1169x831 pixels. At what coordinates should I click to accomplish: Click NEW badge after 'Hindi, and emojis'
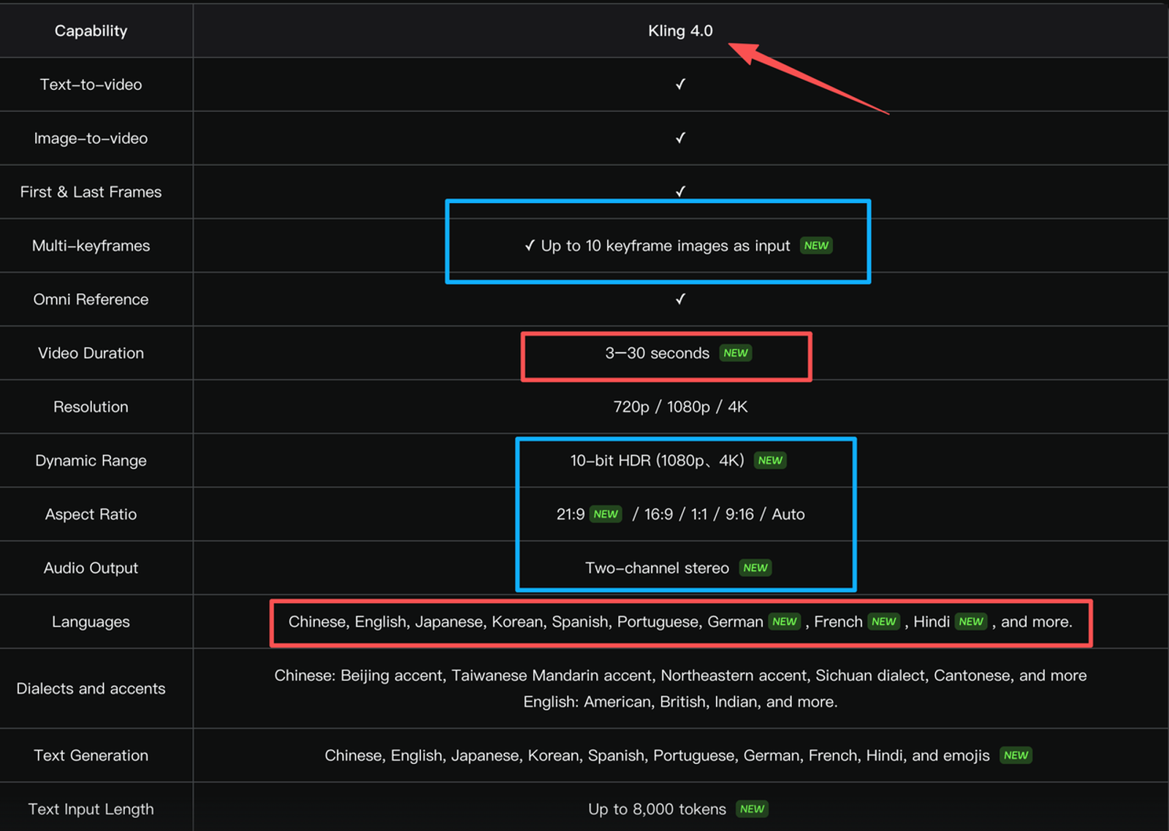(x=1016, y=756)
